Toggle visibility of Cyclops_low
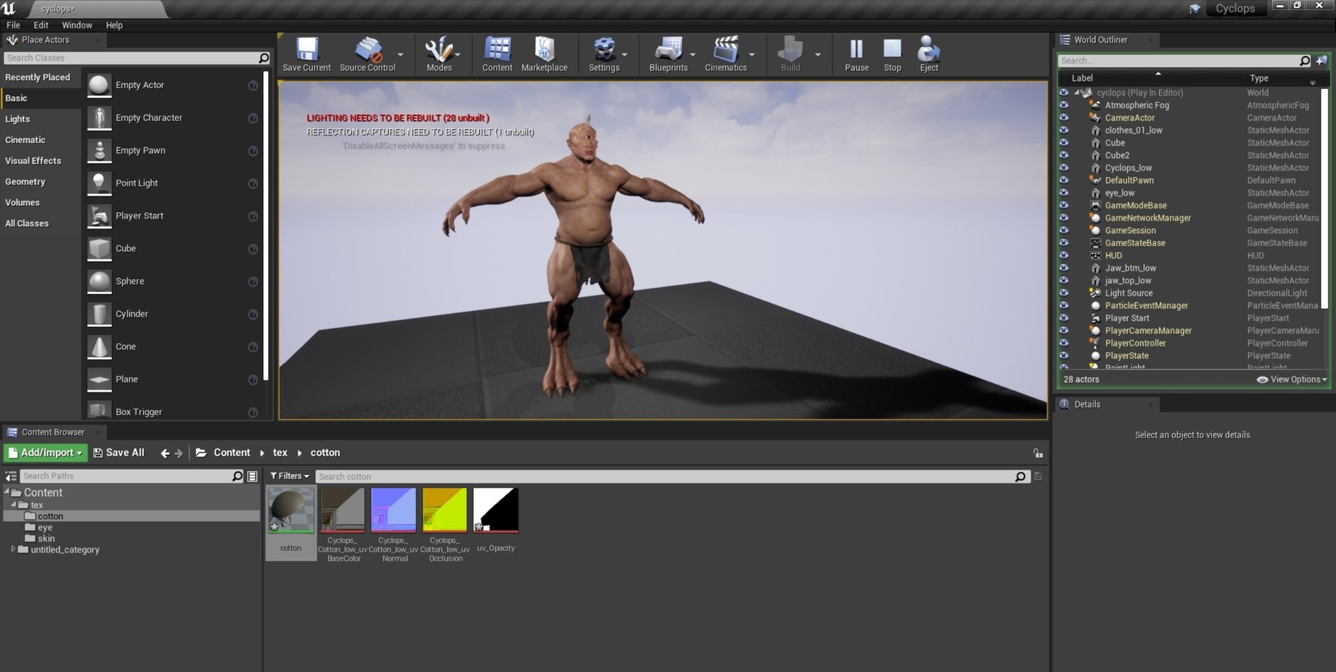Viewport: 1336px width, 672px height. point(1063,168)
